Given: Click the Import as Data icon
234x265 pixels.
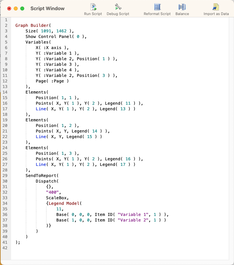Looking at the screenshot, I should [x=216, y=7].
